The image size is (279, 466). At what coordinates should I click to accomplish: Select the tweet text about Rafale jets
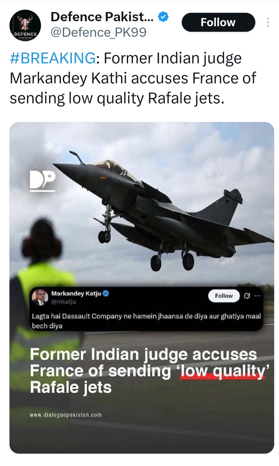pos(133,78)
